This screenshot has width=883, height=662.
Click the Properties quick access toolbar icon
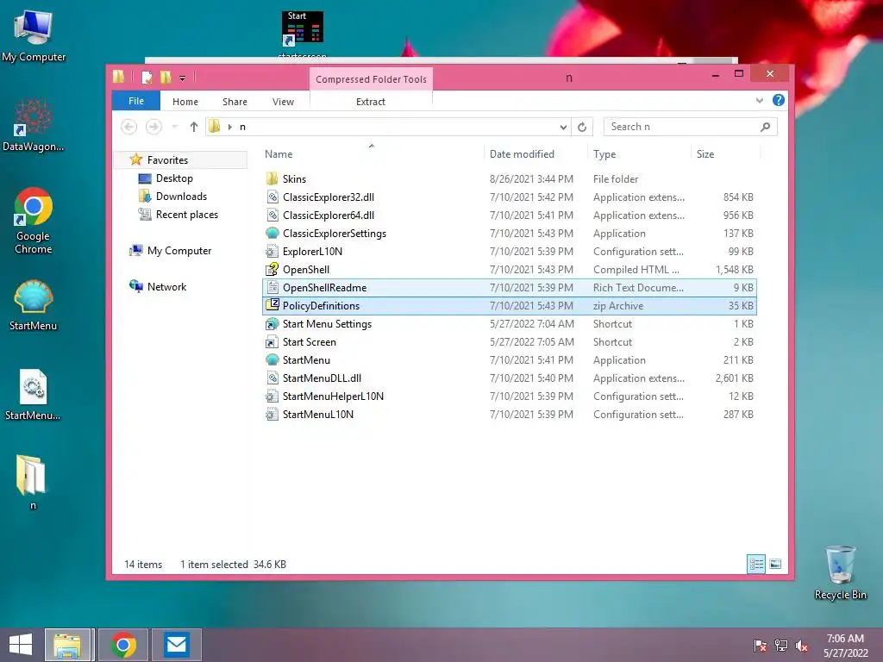coord(147,77)
